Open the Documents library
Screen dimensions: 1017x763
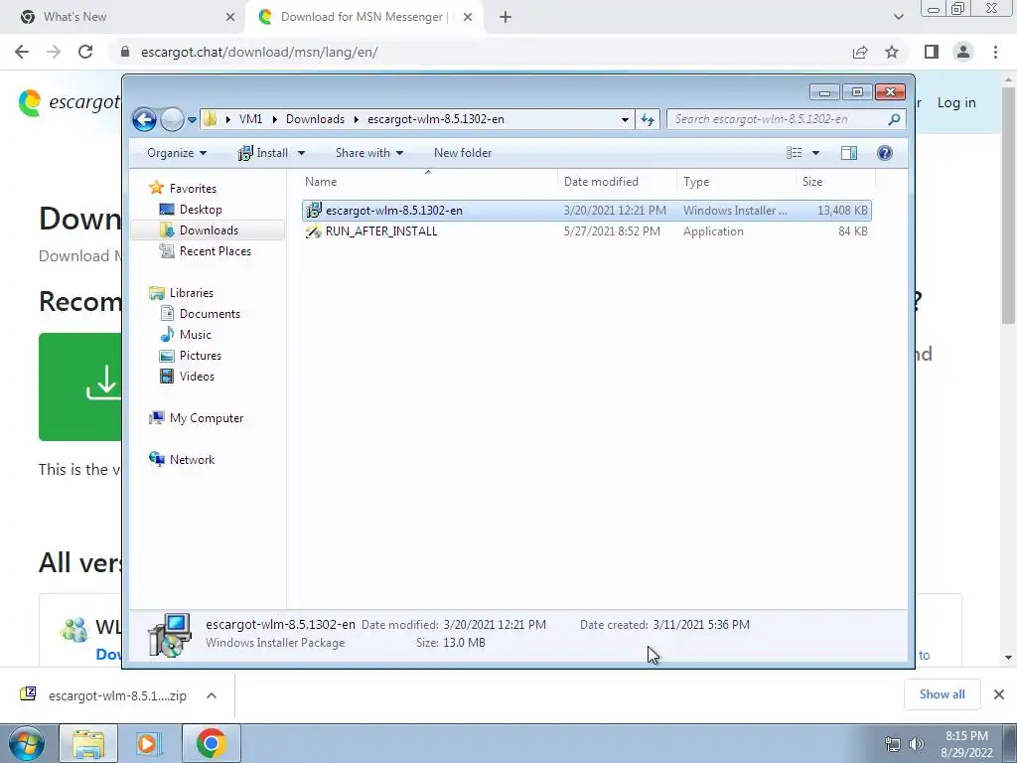210,313
